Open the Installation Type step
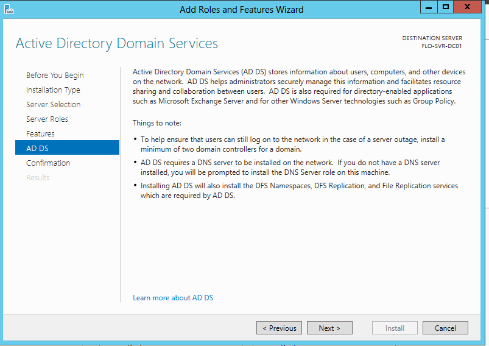Screen dimensions: 489x346 [53, 90]
